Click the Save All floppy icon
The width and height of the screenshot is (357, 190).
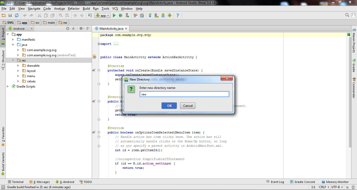pos(10,16)
